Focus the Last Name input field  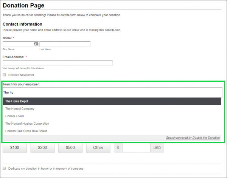[65, 44]
